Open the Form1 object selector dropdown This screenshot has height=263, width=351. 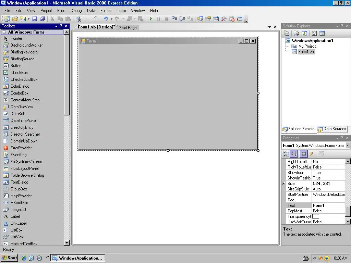(348, 145)
